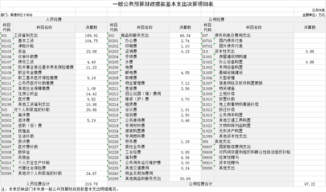Screen dimensions: 326x192
Task: Click the footnote text at the bottom
Action: coord(60,189)
